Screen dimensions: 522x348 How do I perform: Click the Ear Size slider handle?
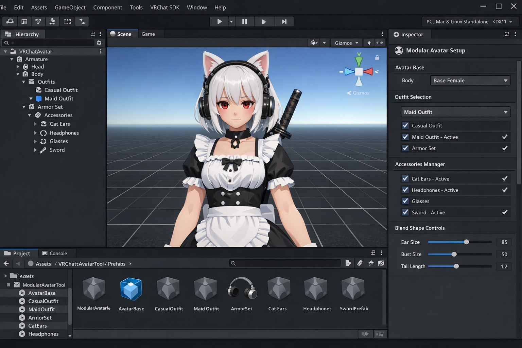(x=466, y=242)
